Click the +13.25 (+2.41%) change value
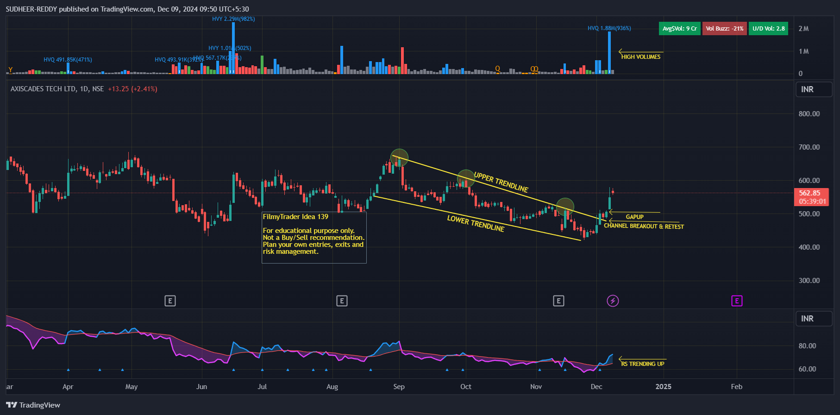Viewport: 840px width, 415px height. point(132,89)
